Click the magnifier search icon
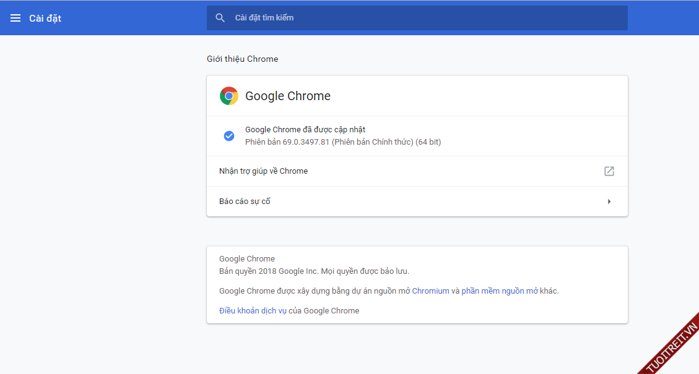 [x=220, y=18]
